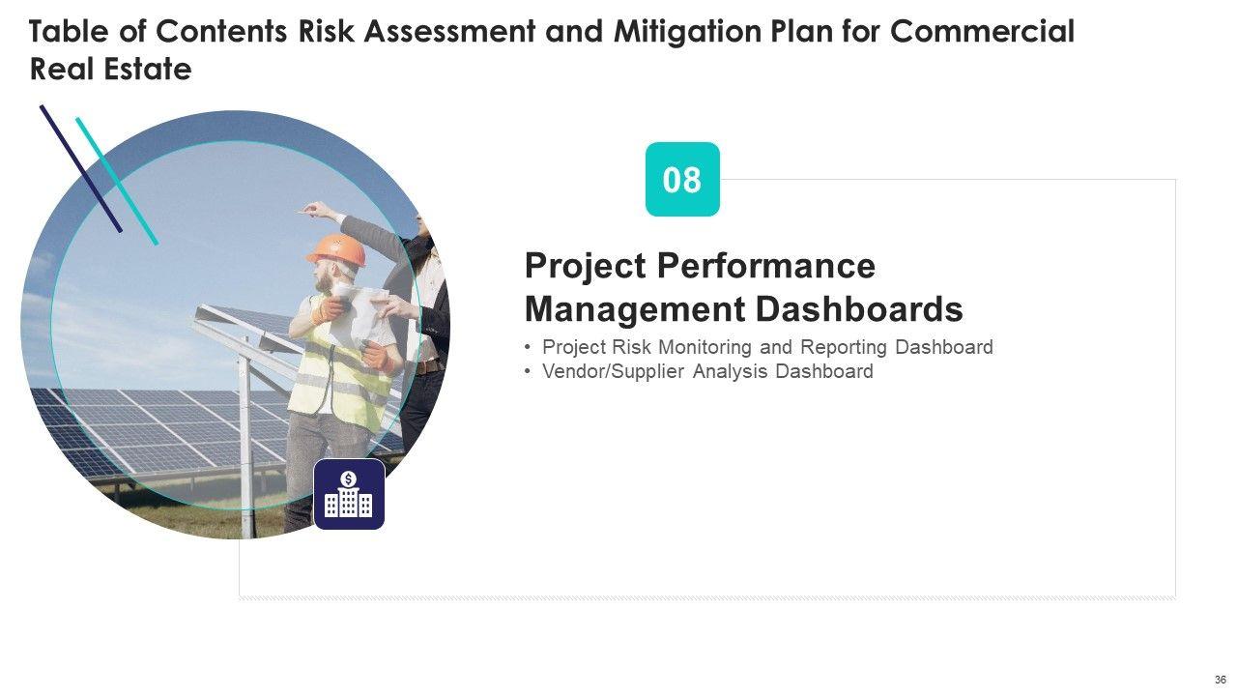This screenshot has width=1237, height=696.
Task: Click the orange hard hat in photo
Action: pyautogui.click(x=337, y=250)
